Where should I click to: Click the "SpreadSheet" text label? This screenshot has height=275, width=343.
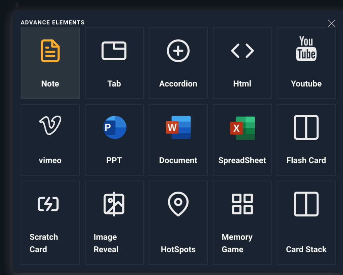[x=242, y=160]
